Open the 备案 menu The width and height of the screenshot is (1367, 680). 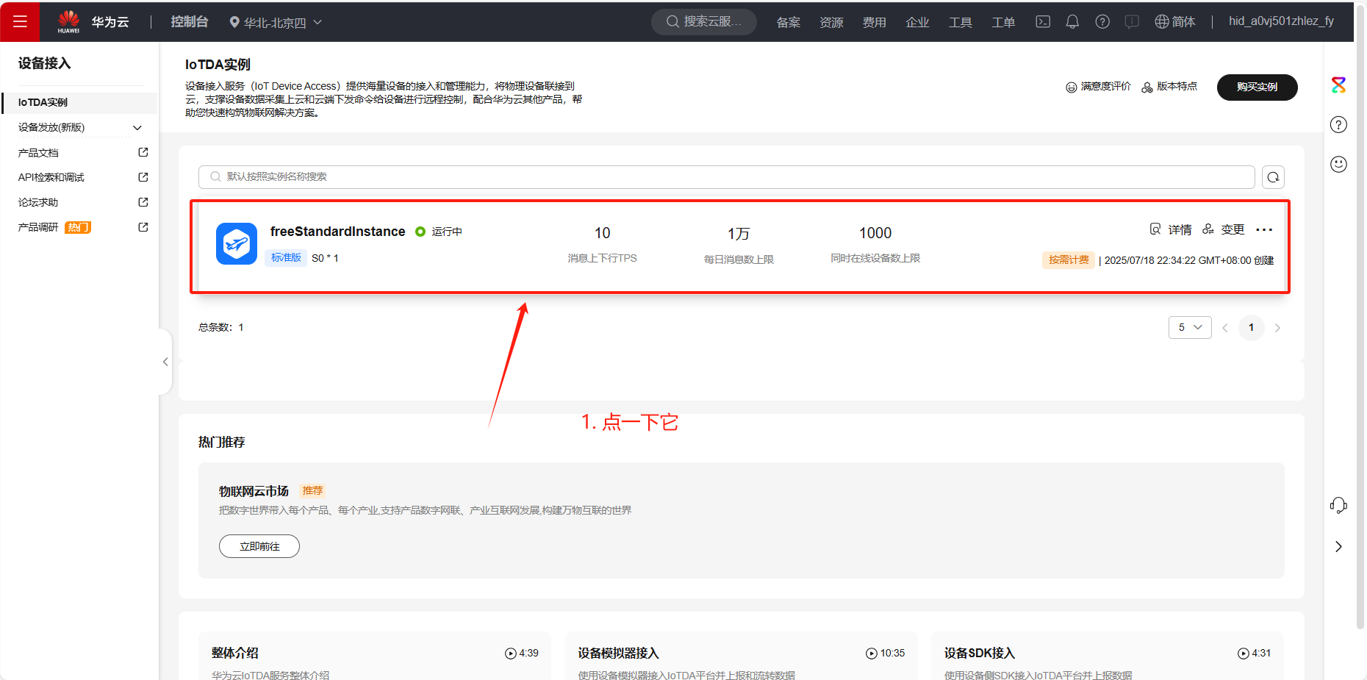789,23
